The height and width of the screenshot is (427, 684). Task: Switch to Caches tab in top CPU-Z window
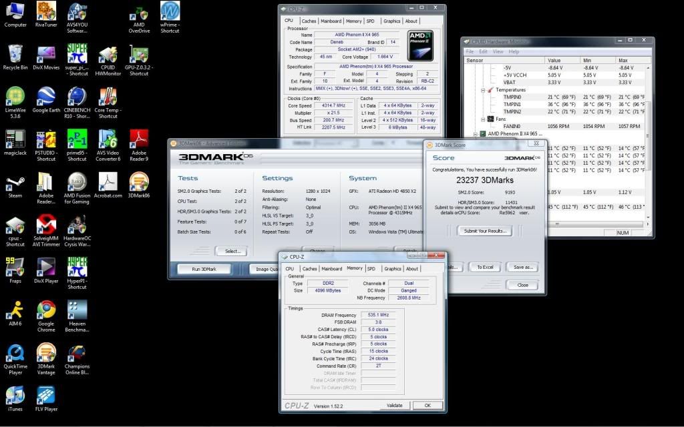click(x=309, y=21)
